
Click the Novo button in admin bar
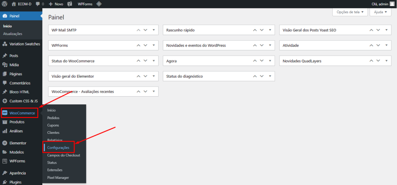point(56,4)
